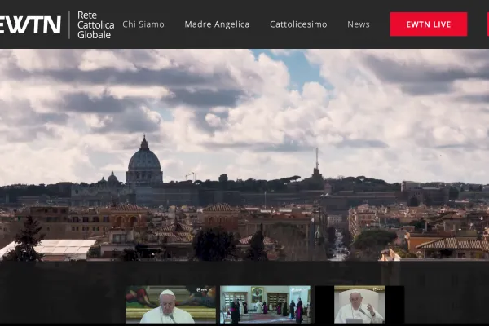Select Madre Angelica in the navigation bar

[x=217, y=24]
